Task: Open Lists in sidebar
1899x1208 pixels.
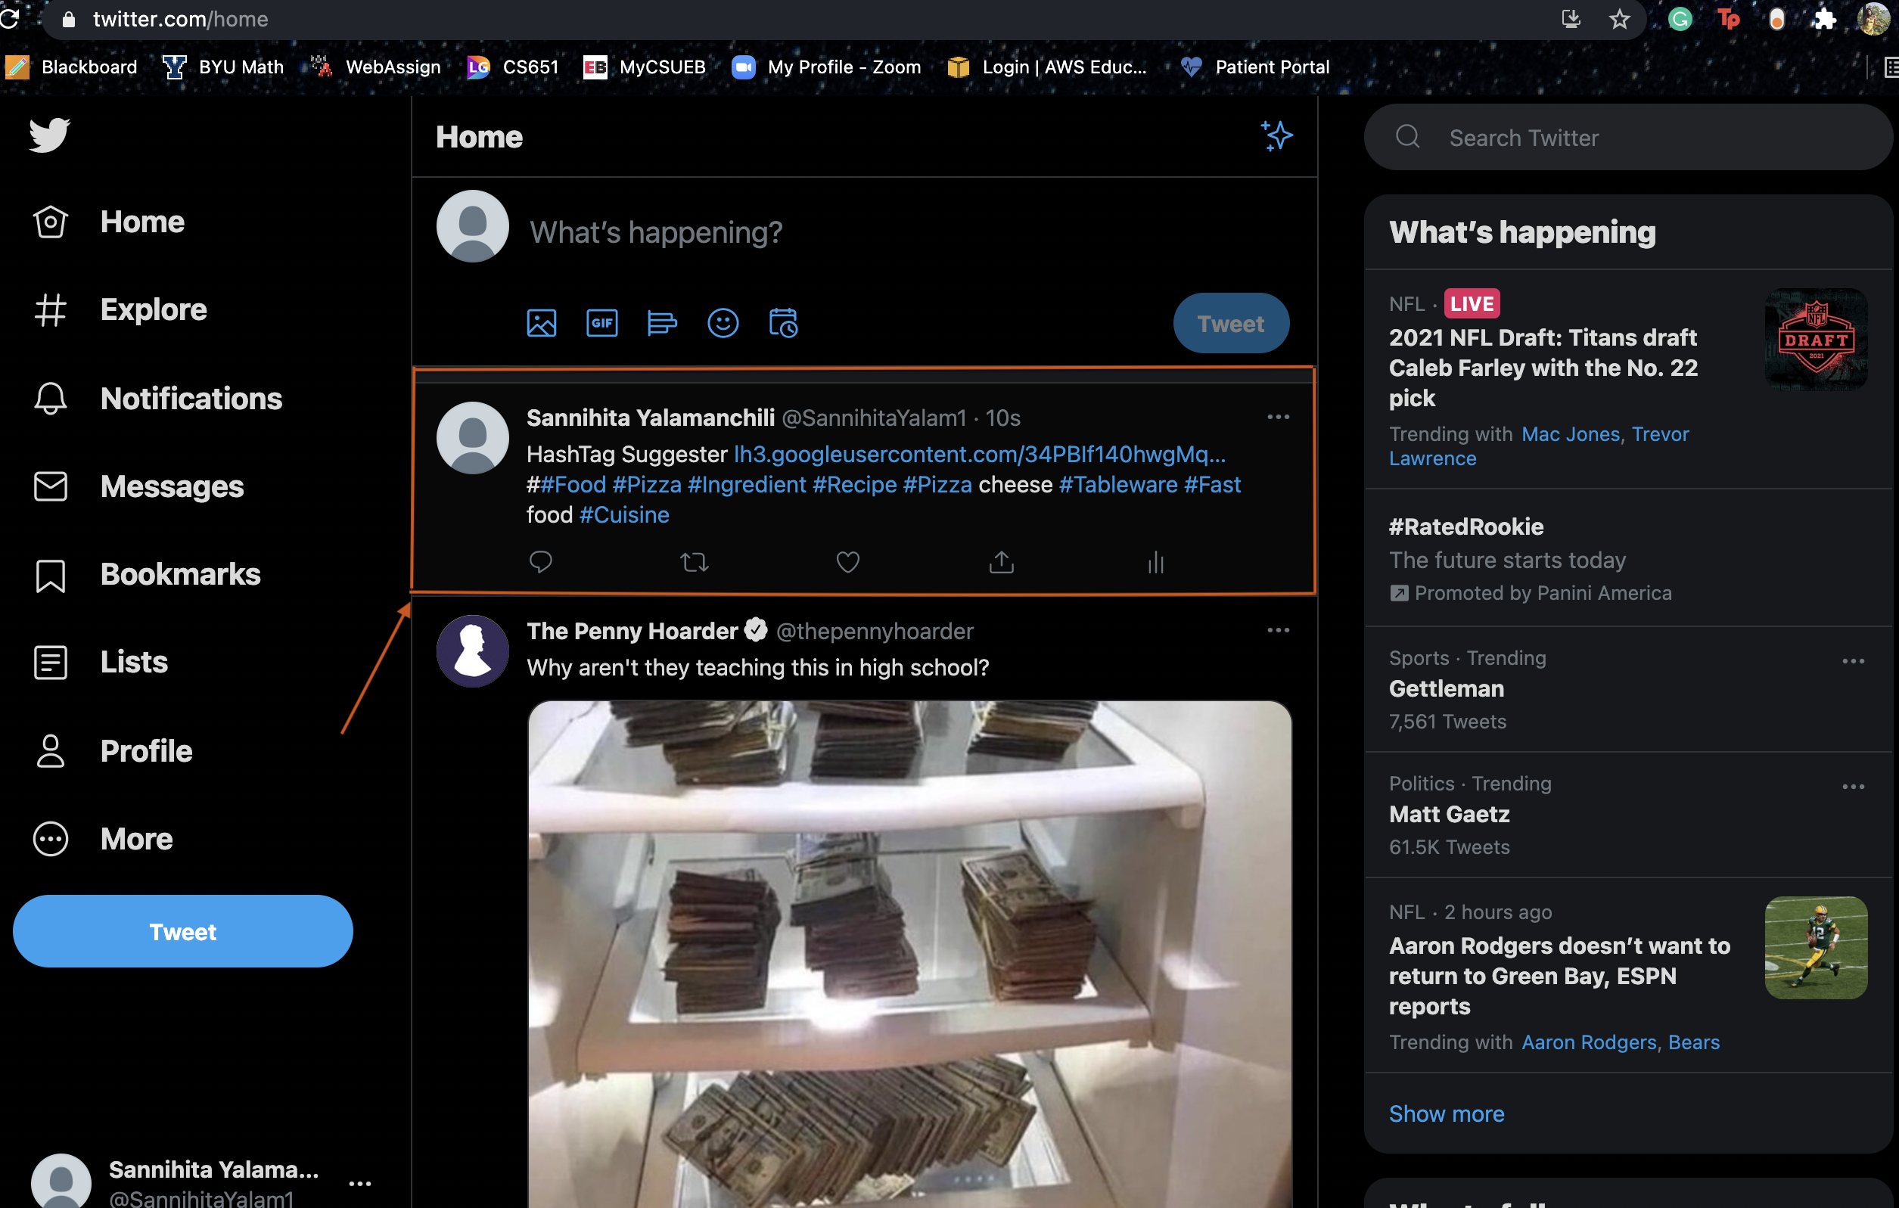Action: (x=100, y=663)
